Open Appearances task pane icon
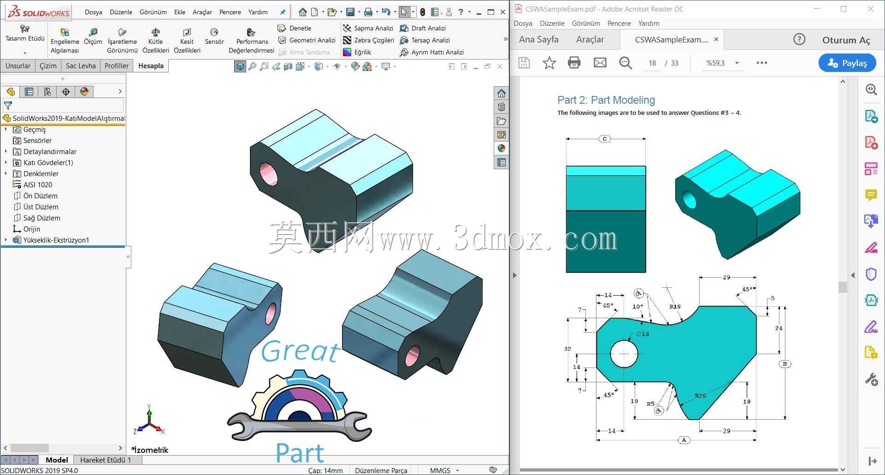 click(x=501, y=148)
